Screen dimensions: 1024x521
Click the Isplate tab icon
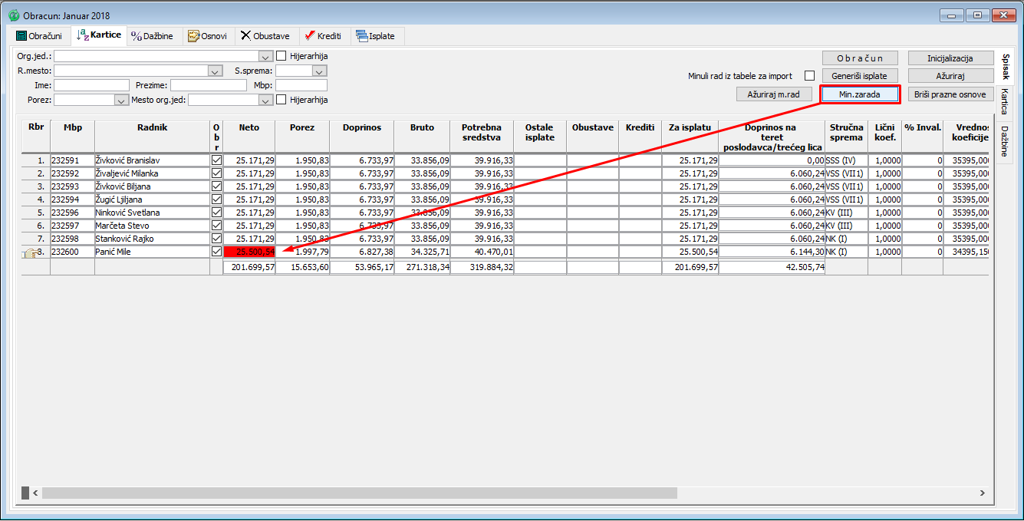362,36
